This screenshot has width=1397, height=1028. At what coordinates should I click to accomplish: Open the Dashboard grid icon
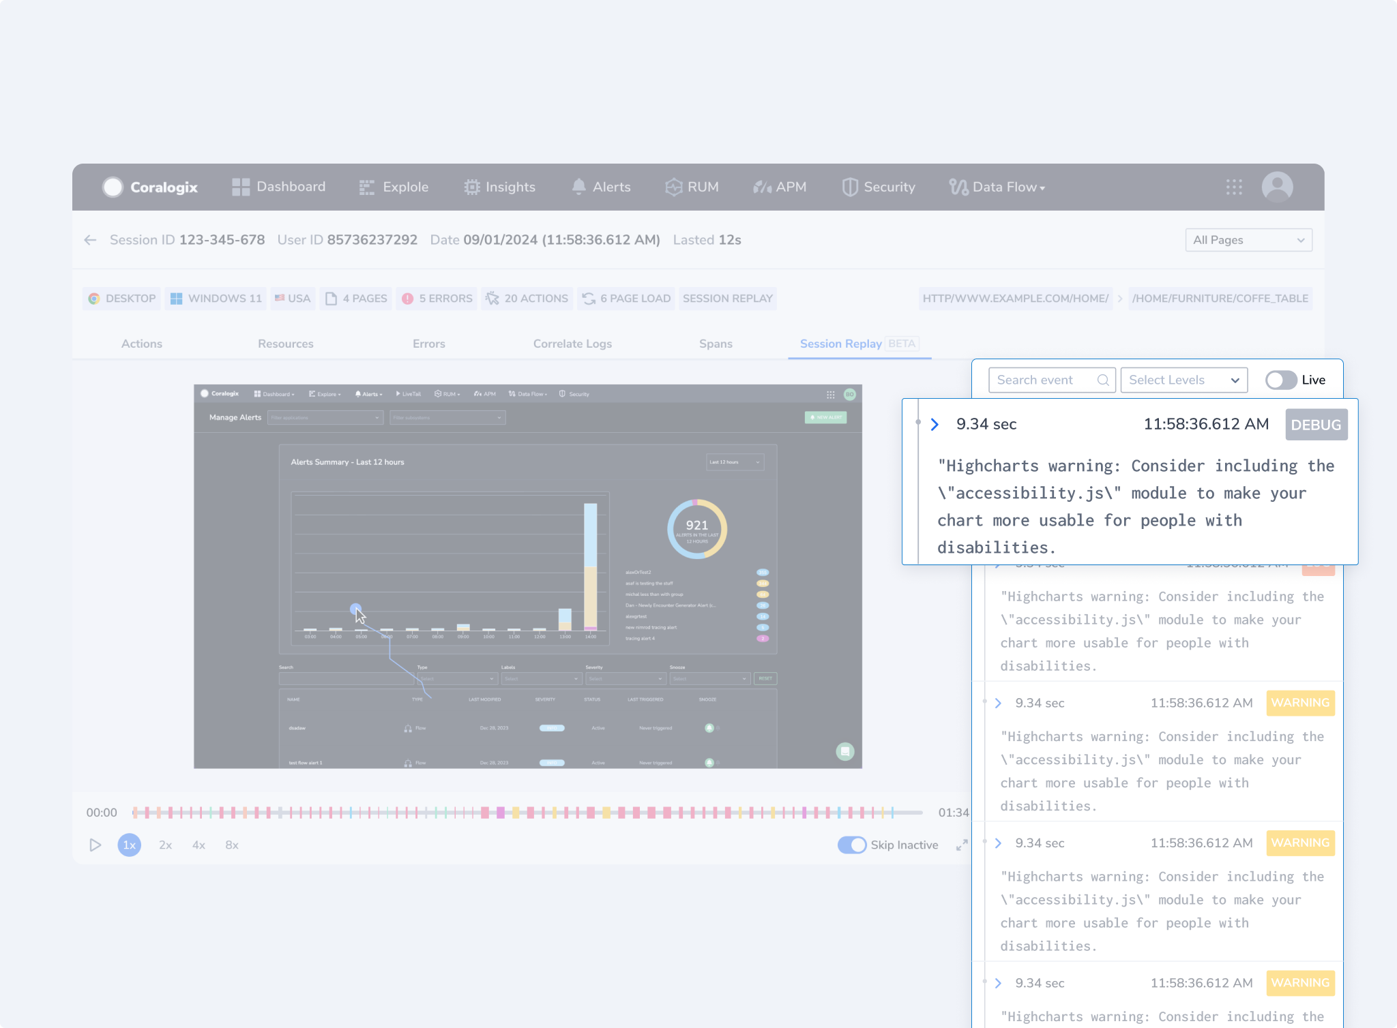click(241, 187)
